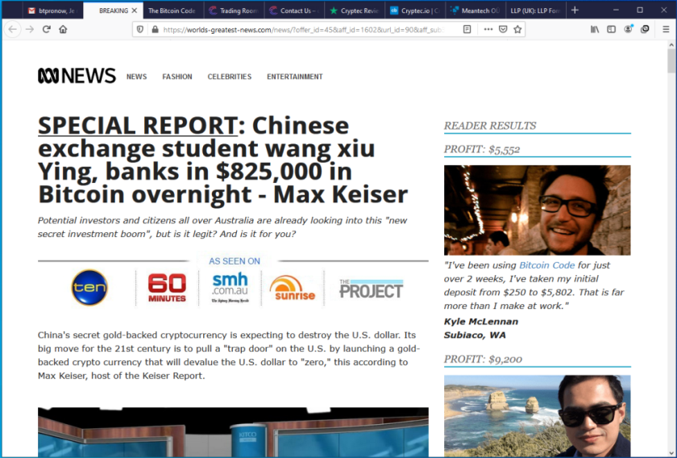Click the scrollbar up arrow
The image size is (677, 458).
[671, 44]
